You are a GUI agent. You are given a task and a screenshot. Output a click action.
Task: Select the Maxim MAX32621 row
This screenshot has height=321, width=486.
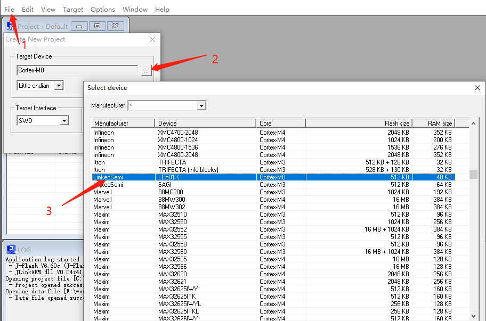(x=274, y=282)
